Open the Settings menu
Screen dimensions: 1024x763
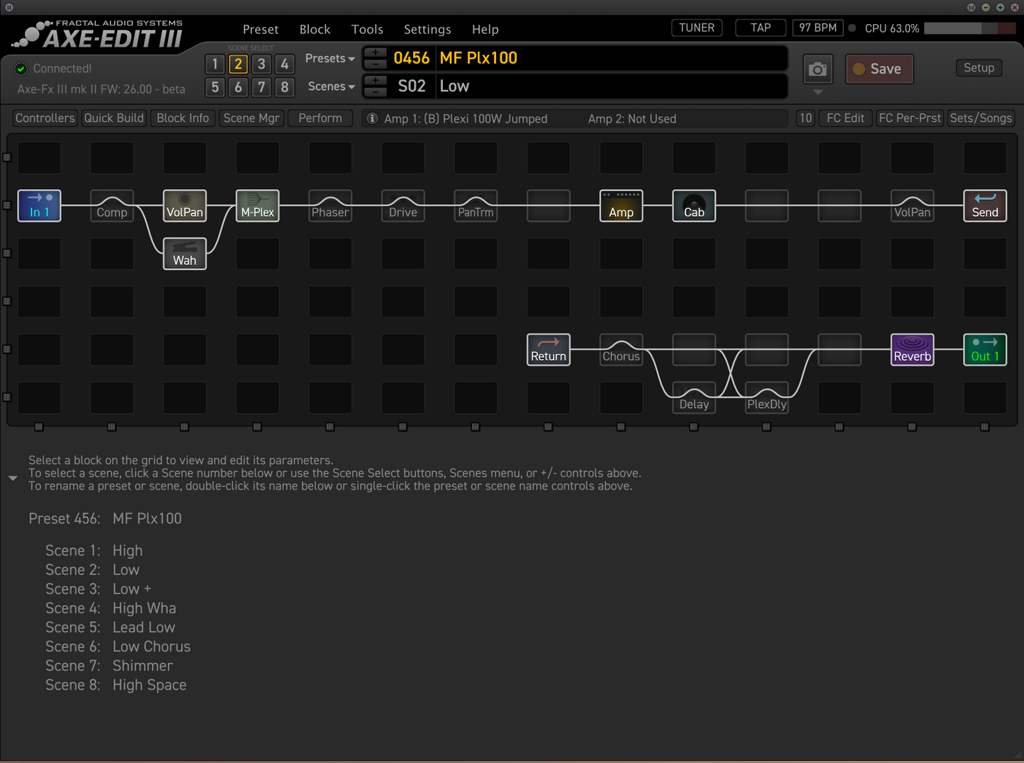(x=427, y=29)
